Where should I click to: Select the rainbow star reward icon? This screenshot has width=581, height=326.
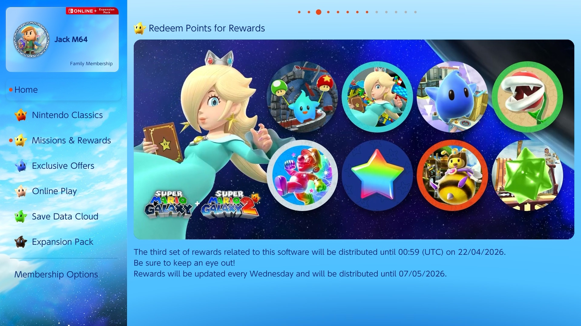tap(377, 175)
